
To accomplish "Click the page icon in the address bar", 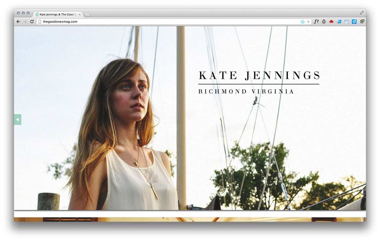I will (39, 21).
